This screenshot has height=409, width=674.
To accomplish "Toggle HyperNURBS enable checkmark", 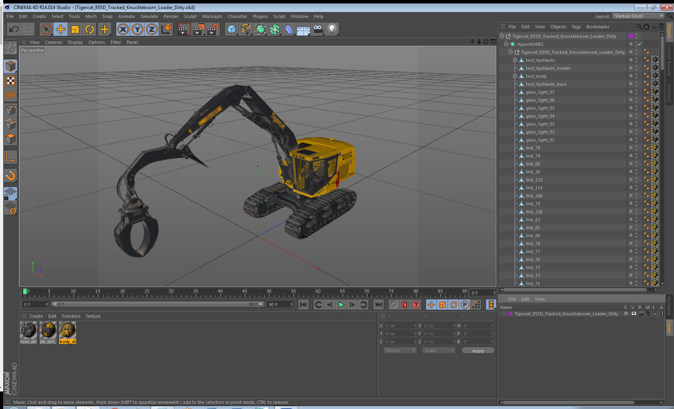I will pos(640,44).
